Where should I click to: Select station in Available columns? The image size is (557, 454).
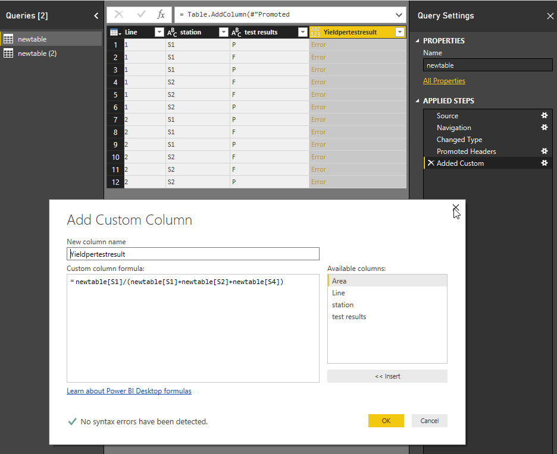click(387, 305)
